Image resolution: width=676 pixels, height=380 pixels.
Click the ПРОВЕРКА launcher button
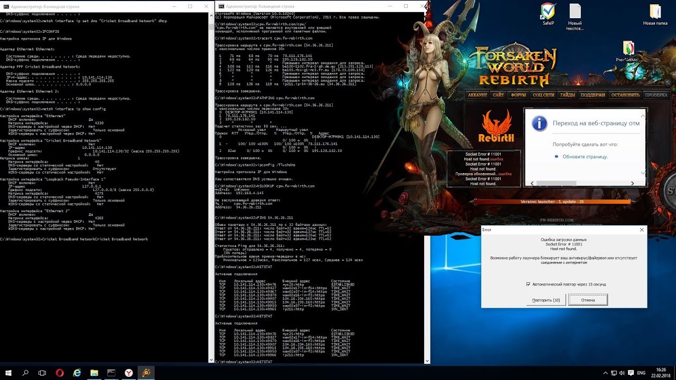click(x=656, y=95)
